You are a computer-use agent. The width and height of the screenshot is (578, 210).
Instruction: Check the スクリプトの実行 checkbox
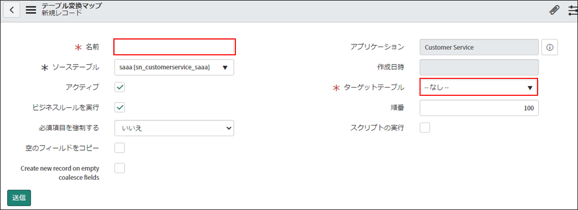(x=425, y=128)
